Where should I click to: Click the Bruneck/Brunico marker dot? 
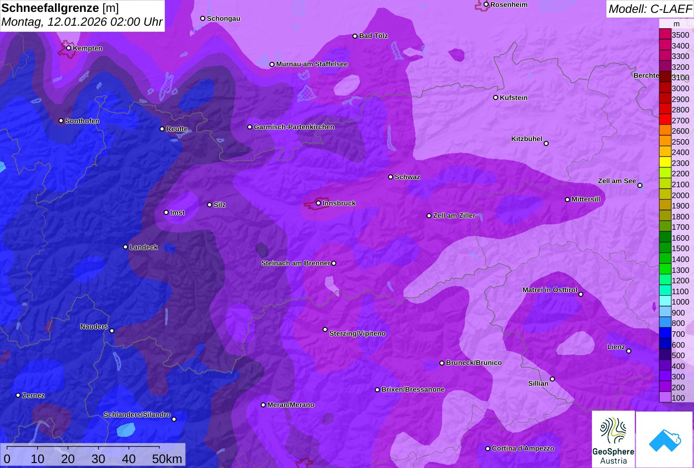pos(442,363)
